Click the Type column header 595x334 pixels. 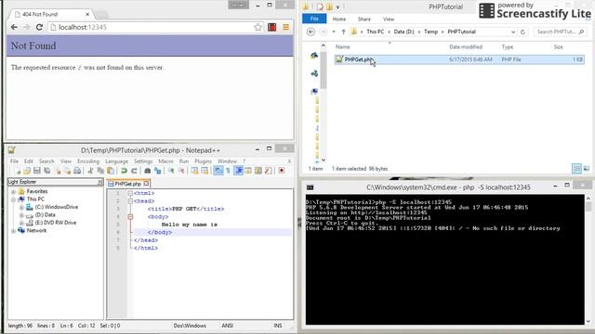[x=508, y=47]
